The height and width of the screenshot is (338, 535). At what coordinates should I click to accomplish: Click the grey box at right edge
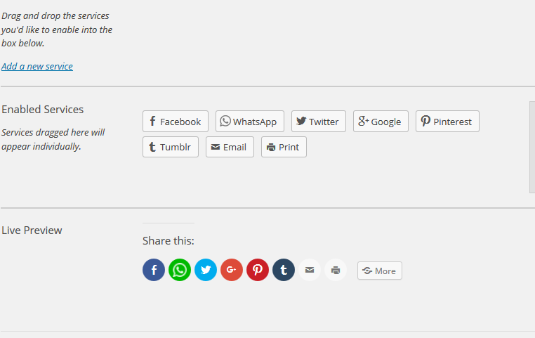pyautogui.click(x=532, y=147)
